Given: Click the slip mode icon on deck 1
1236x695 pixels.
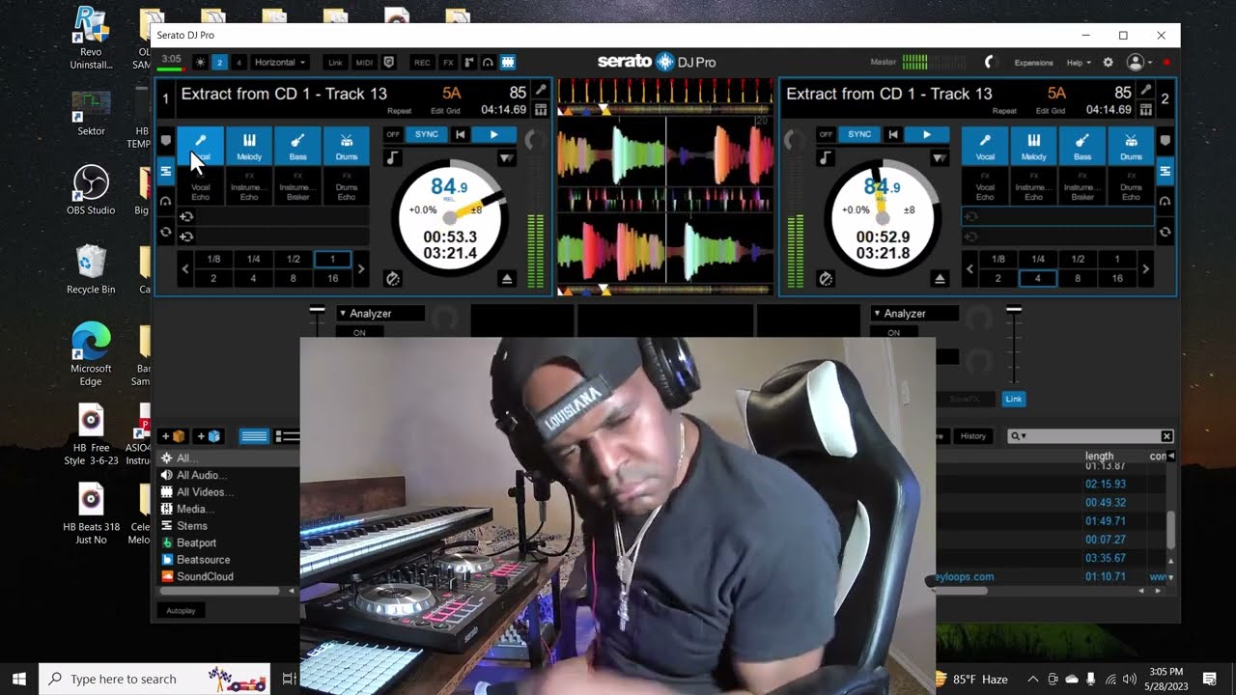Looking at the screenshot, I should [392, 279].
